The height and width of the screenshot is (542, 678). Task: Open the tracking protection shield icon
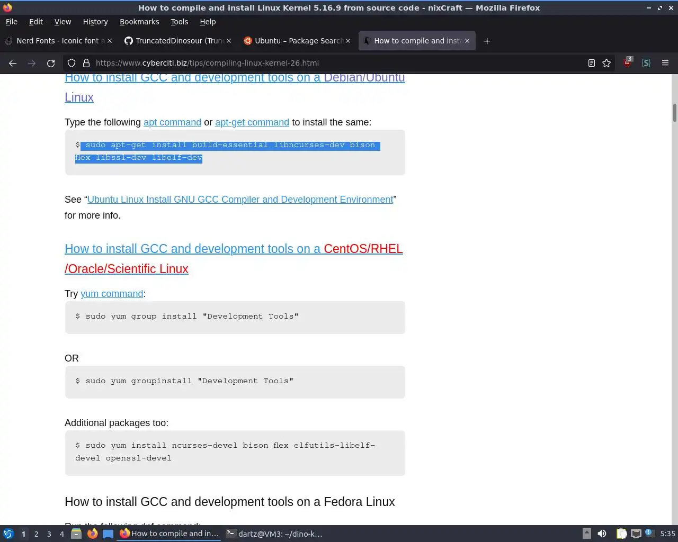click(72, 63)
